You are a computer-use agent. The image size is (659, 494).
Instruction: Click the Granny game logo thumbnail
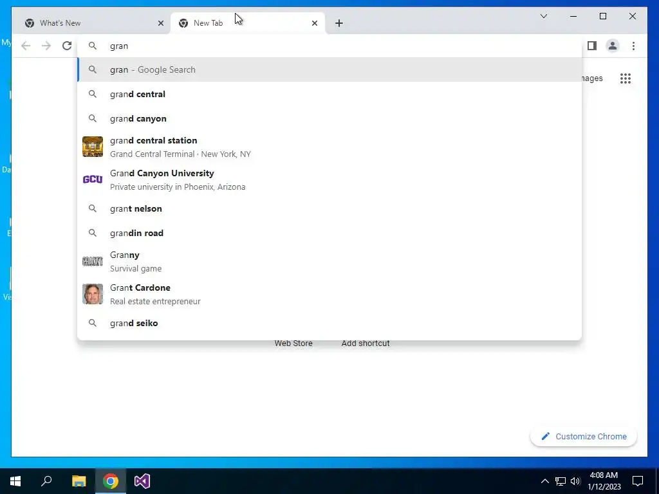point(93,261)
